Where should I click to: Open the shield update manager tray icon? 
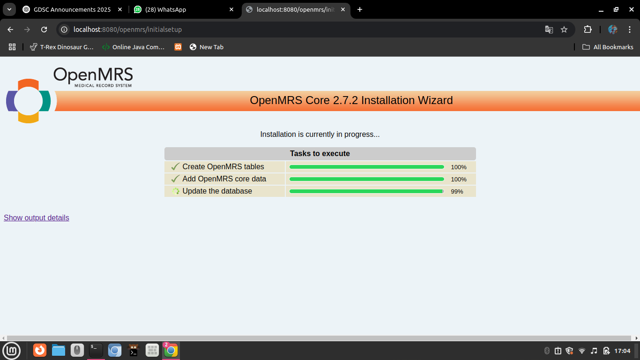(x=570, y=351)
